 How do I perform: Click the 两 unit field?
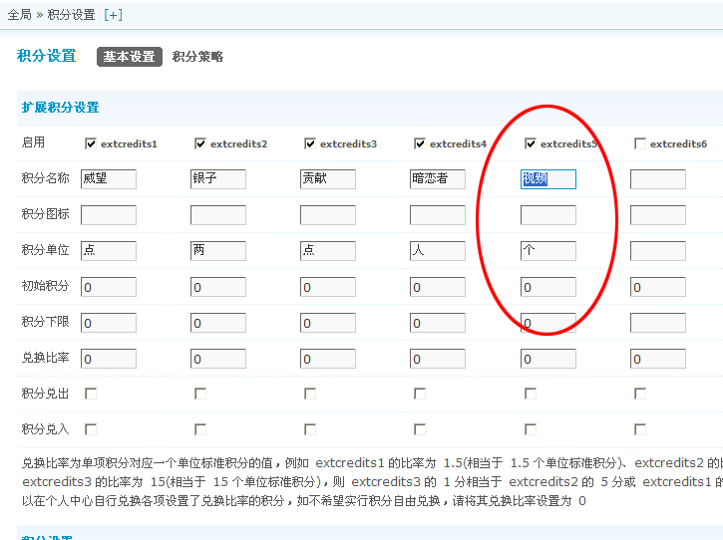pos(218,251)
